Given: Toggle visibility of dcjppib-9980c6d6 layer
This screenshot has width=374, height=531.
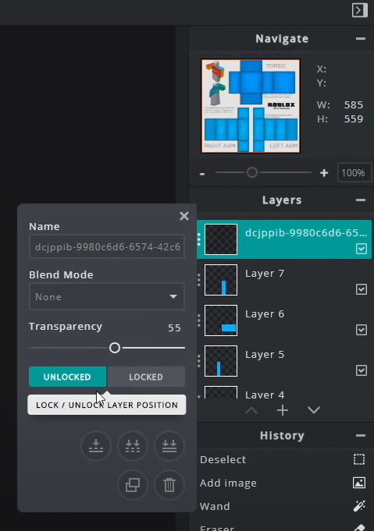Looking at the screenshot, I should (361, 249).
